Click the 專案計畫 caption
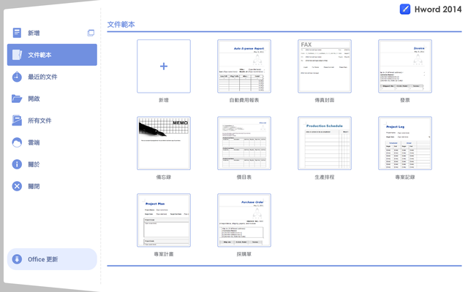Viewport: 468px width, 292px height. tap(164, 254)
